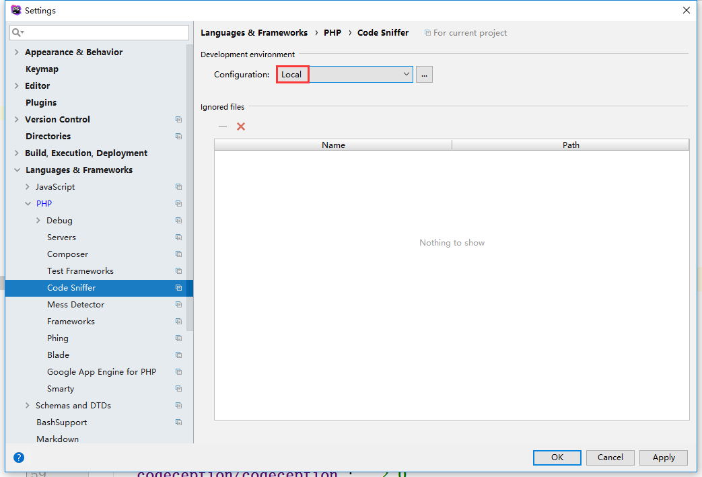The height and width of the screenshot is (477, 702).
Task: Expand the Debug node under PHP
Action: tap(38, 221)
